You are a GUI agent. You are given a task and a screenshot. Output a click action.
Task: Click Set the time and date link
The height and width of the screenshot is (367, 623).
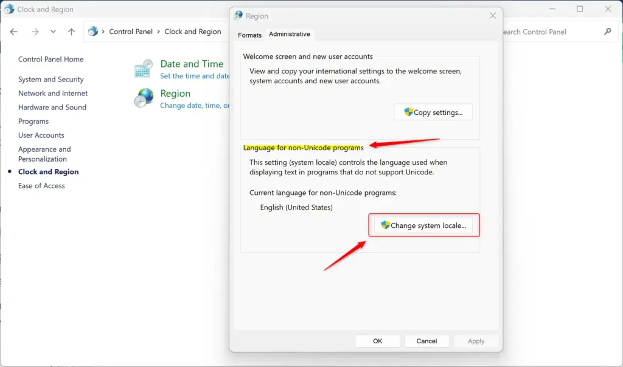point(195,76)
